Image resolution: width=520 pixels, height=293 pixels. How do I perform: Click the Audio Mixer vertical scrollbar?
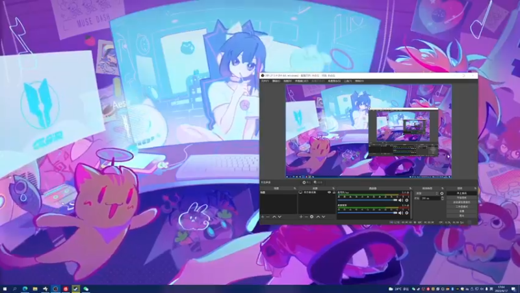pyautogui.click(x=411, y=204)
